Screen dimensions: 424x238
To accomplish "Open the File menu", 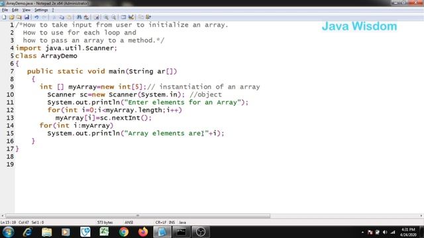I will pos(5,10).
